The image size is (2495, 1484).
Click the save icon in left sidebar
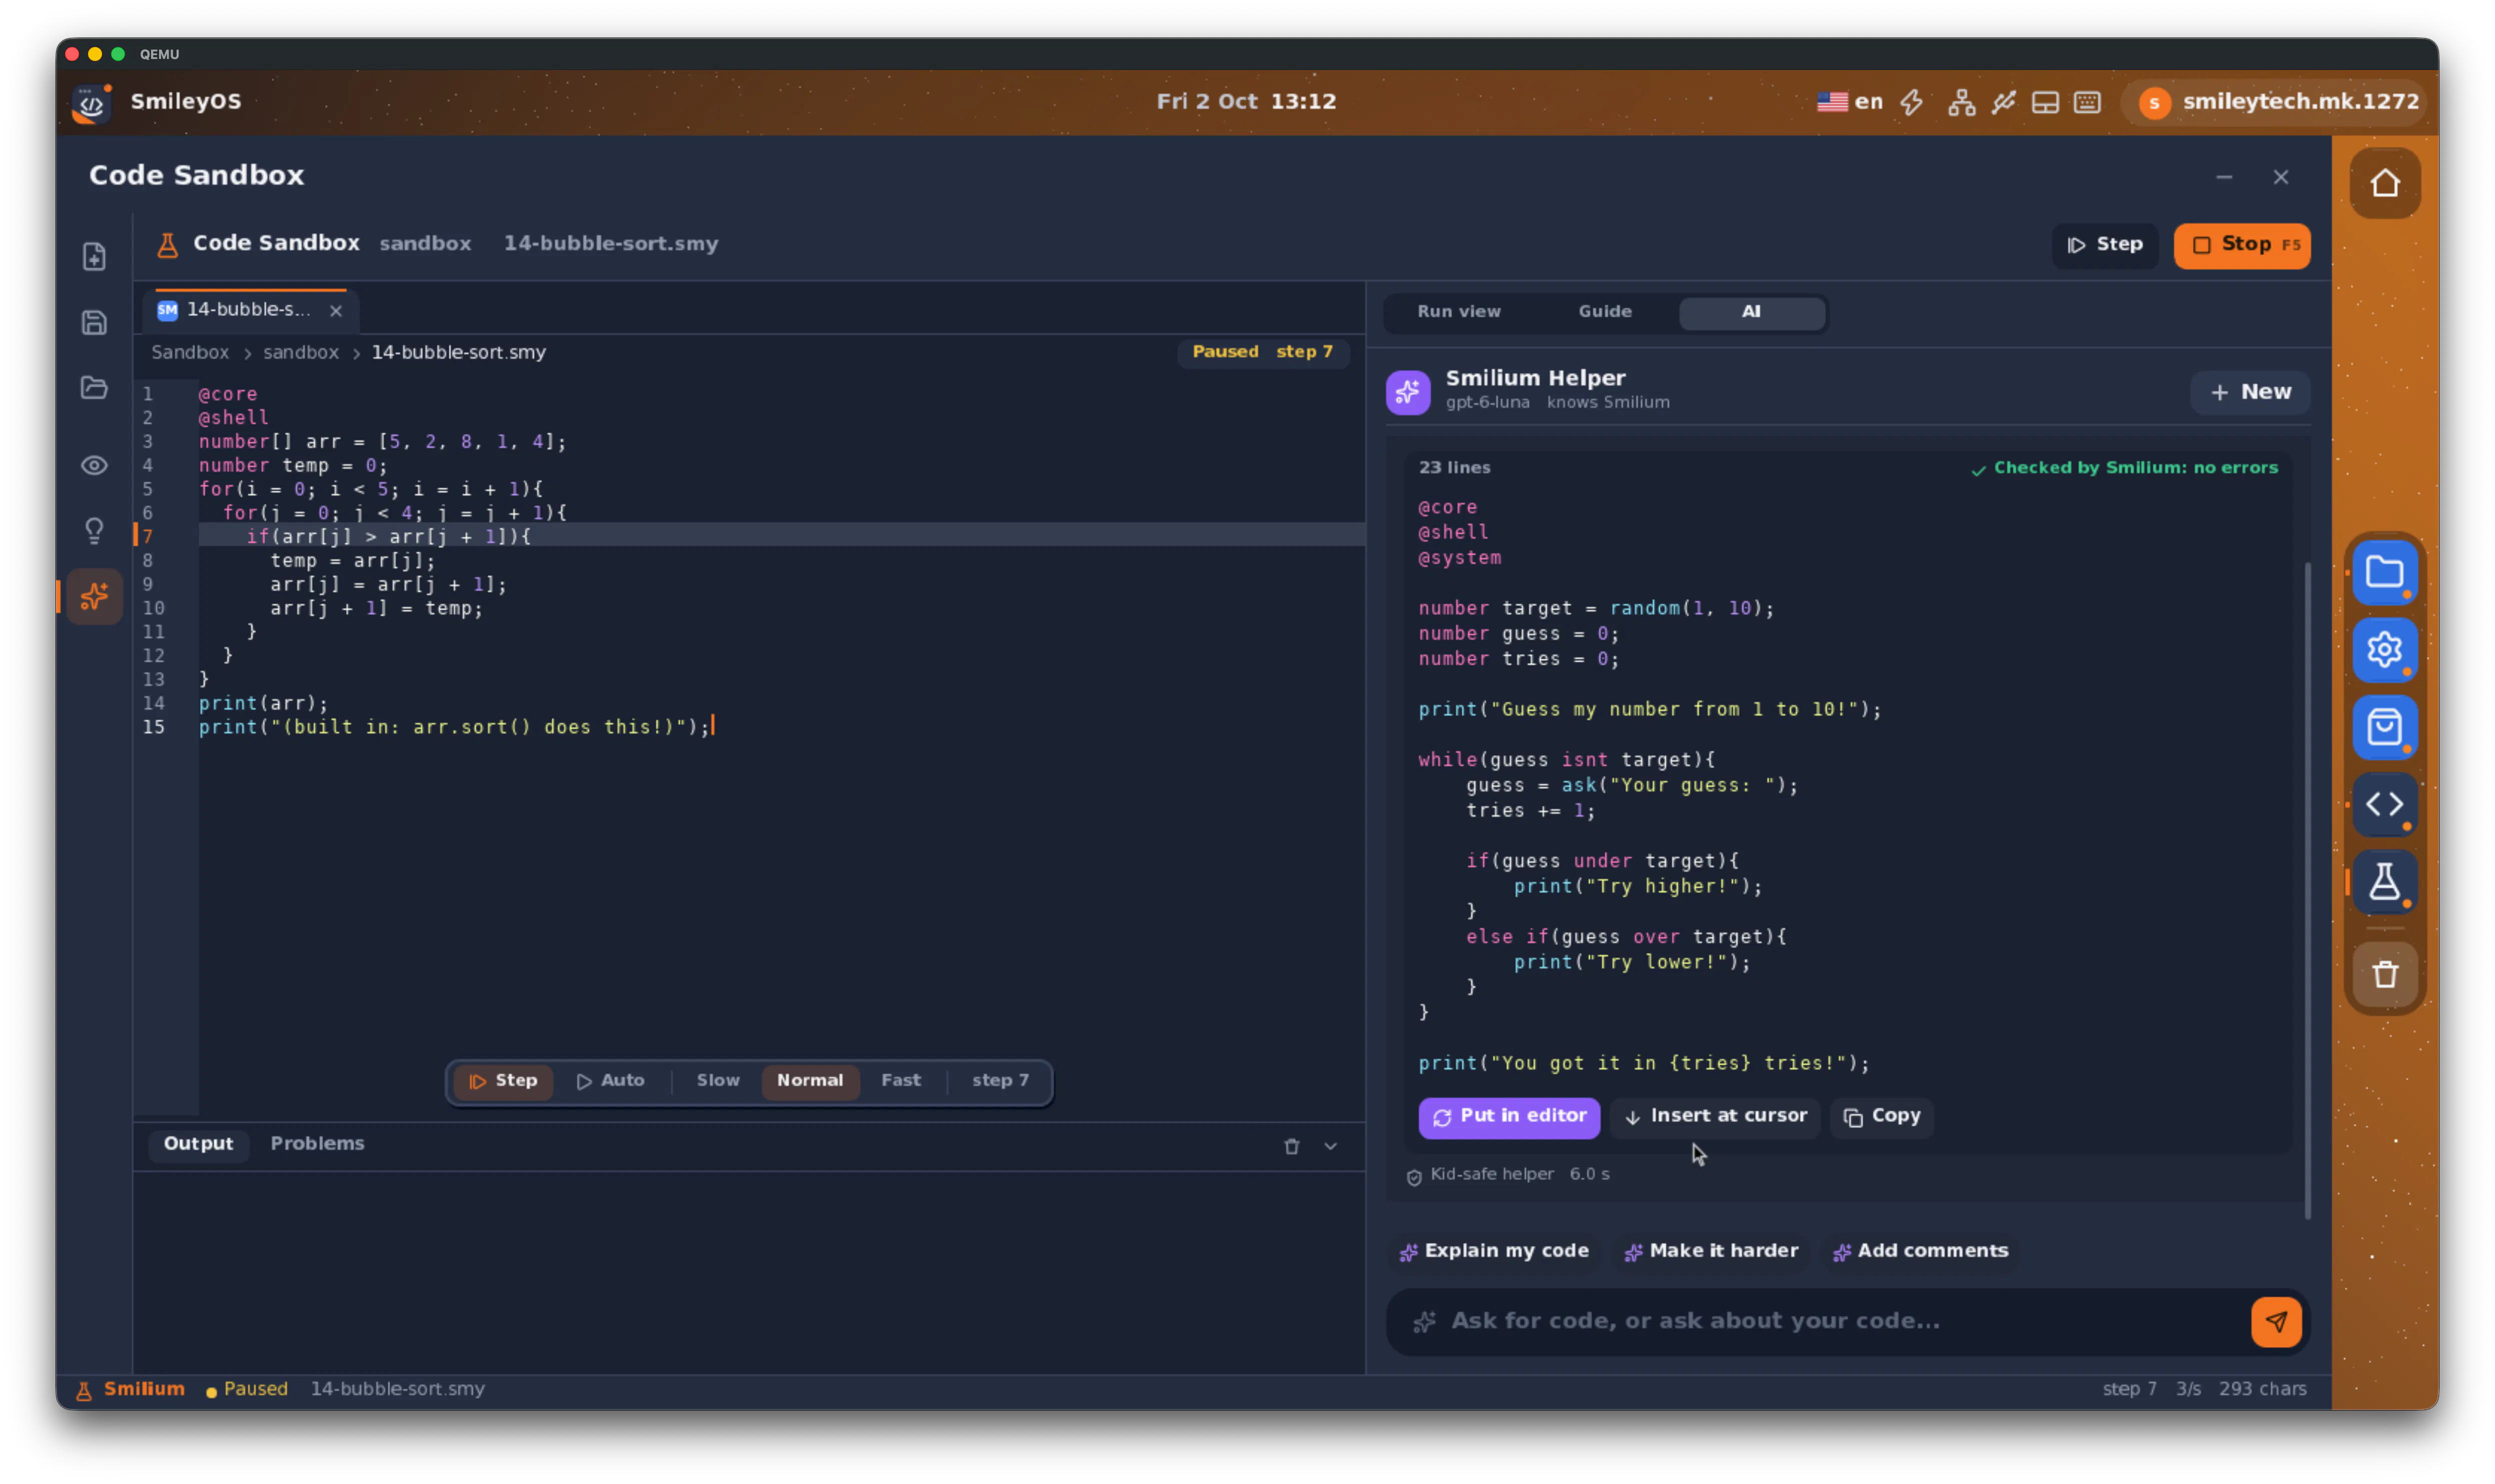click(x=94, y=322)
